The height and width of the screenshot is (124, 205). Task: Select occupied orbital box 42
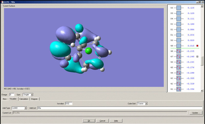pyautogui.click(x=179, y=84)
